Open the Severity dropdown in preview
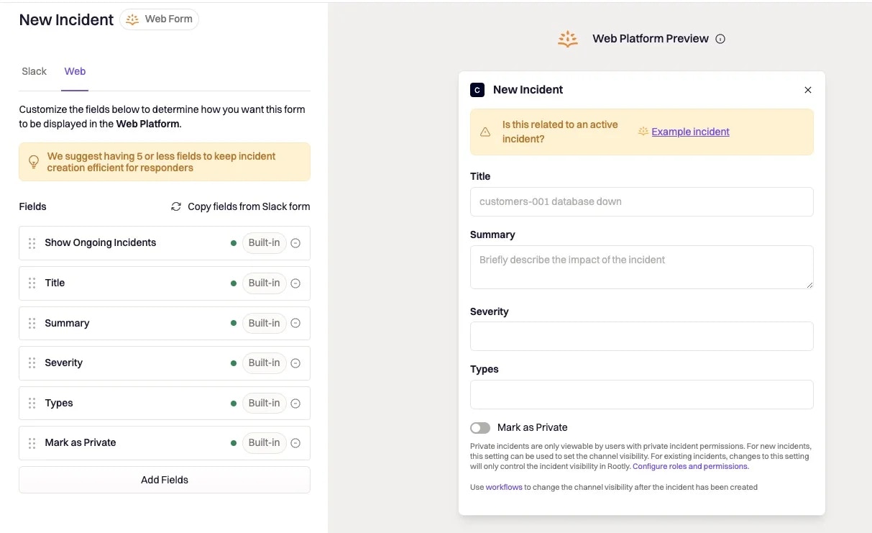 pyautogui.click(x=642, y=337)
